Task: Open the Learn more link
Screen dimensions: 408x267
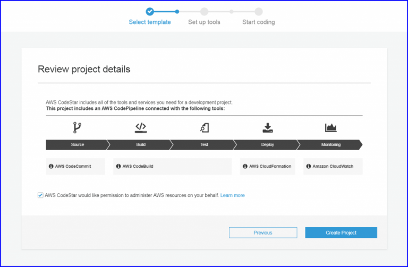Action: pos(232,195)
